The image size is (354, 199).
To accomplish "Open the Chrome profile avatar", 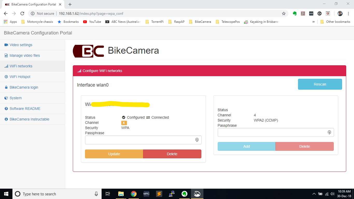I will point(340,13).
